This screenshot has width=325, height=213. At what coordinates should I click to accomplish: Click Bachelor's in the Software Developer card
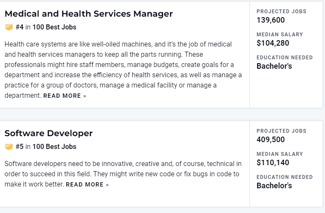click(274, 186)
